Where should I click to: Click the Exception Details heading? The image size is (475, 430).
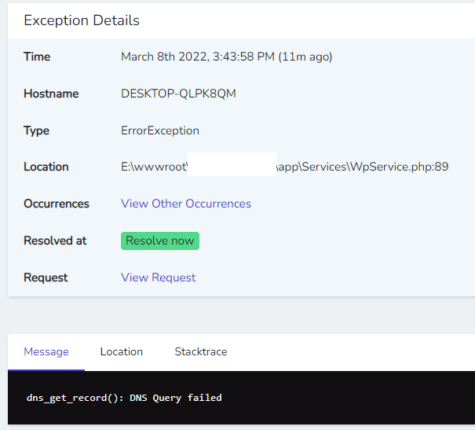pyautogui.click(x=82, y=20)
